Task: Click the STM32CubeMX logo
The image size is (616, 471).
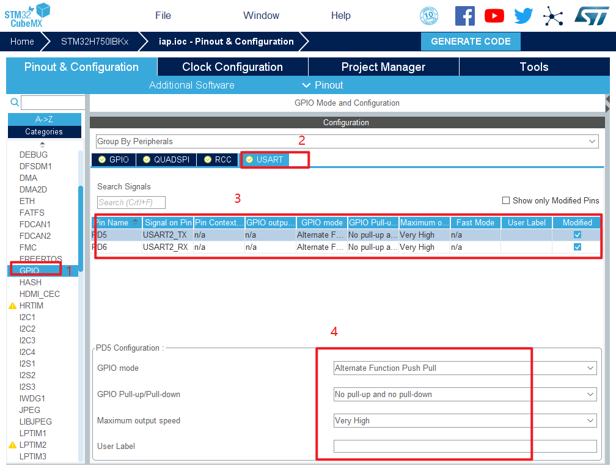Action: click(28, 15)
